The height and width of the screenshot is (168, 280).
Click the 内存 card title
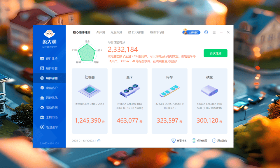tap(169, 77)
